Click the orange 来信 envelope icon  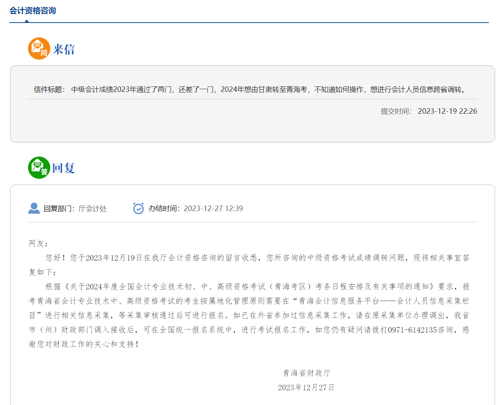point(39,48)
